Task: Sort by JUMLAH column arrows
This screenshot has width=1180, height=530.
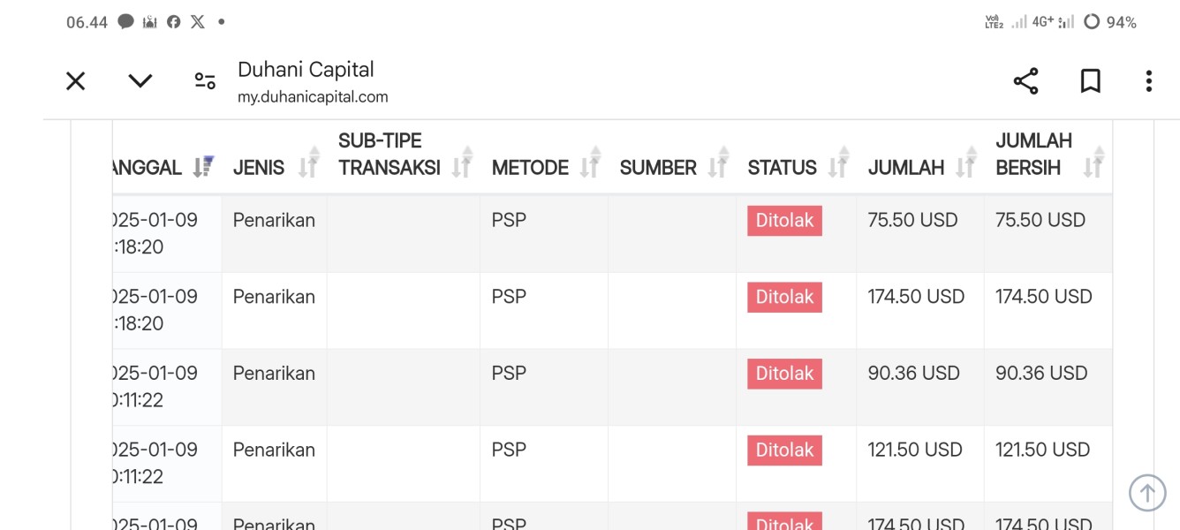Action: click(x=965, y=162)
